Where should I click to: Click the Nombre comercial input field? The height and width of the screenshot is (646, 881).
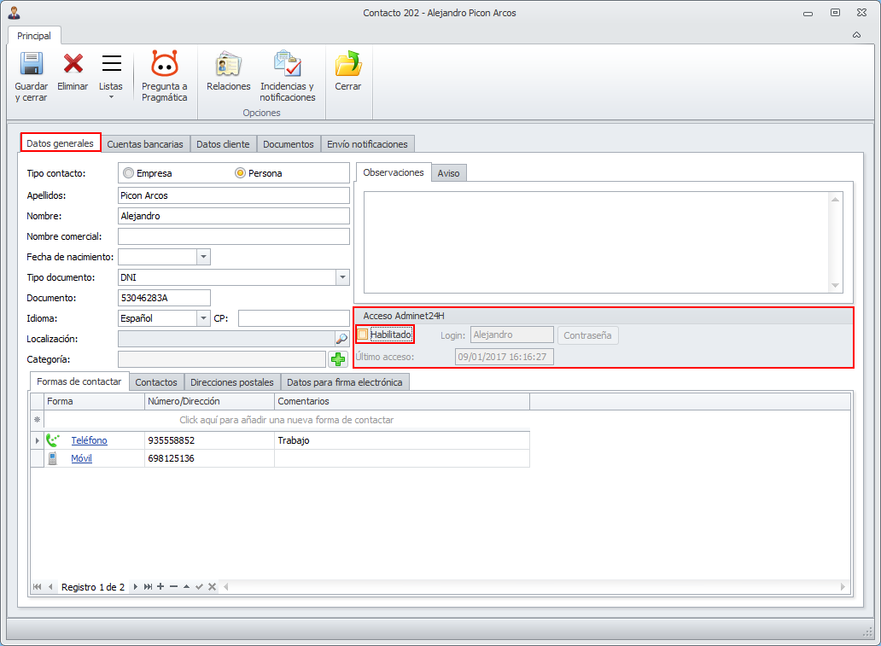pyautogui.click(x=234, y=236)
